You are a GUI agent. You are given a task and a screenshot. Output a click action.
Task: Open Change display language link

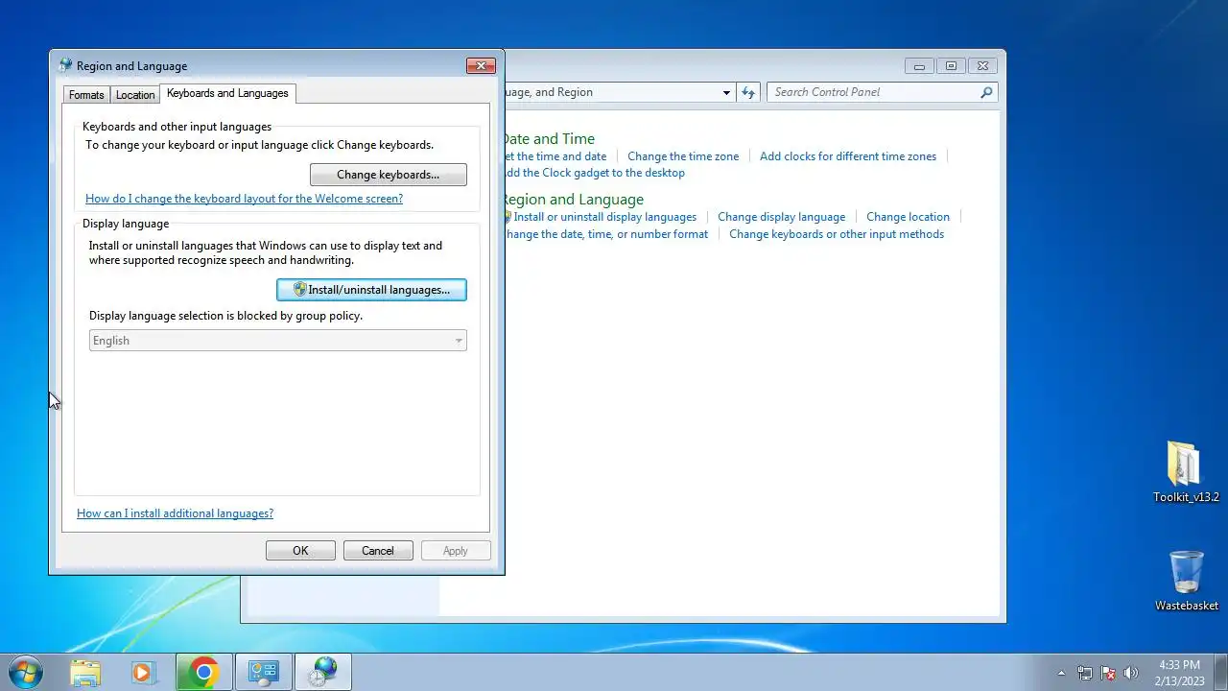coord(782,217)
